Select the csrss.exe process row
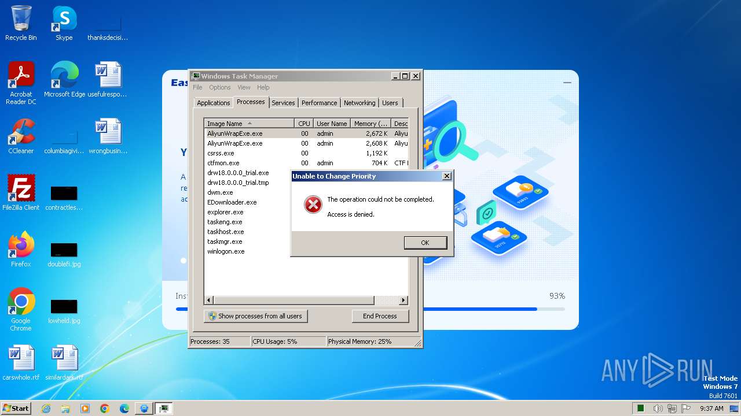The width and height of the screenshot is (741, 416). (x=307, y=153)
